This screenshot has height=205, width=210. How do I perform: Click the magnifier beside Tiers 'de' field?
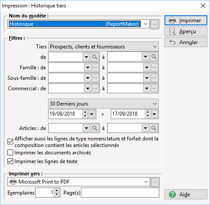(95, 57)
